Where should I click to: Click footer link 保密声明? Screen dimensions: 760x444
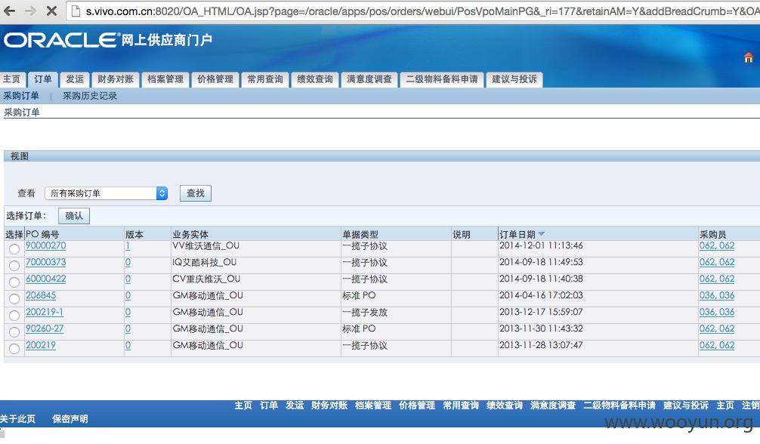coord(70,419)
